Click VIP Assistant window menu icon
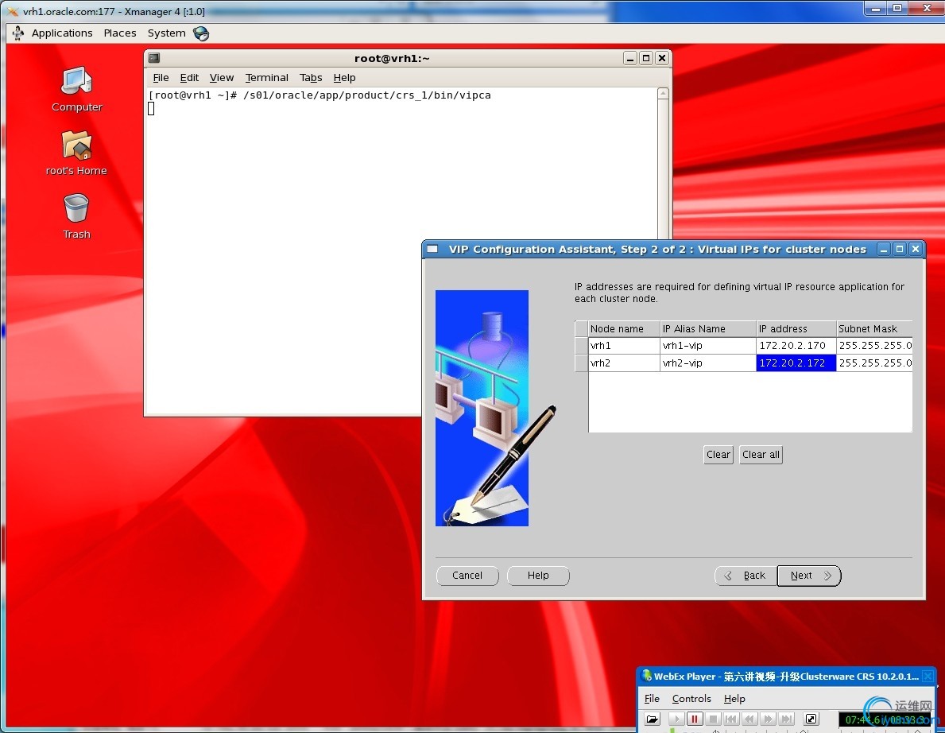945x733 pixels. click(432, 249)
